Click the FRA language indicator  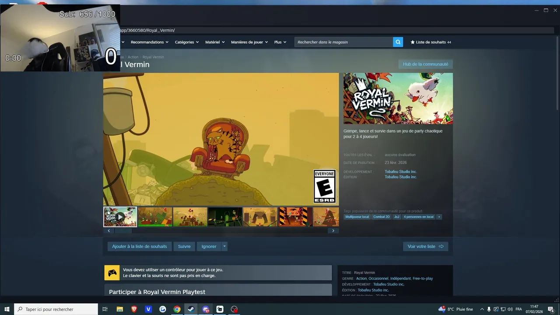tap(519, 309)
